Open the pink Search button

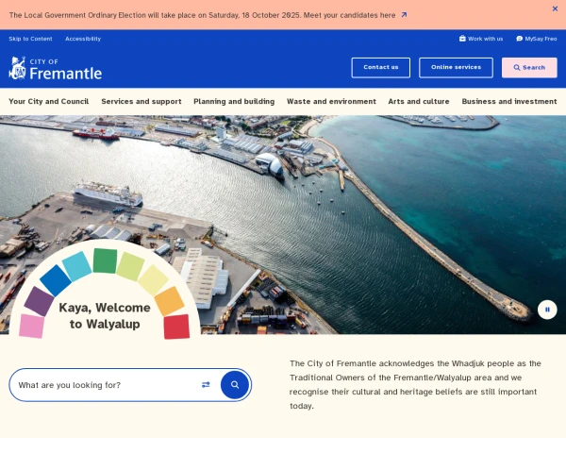(x=529, y=67)
